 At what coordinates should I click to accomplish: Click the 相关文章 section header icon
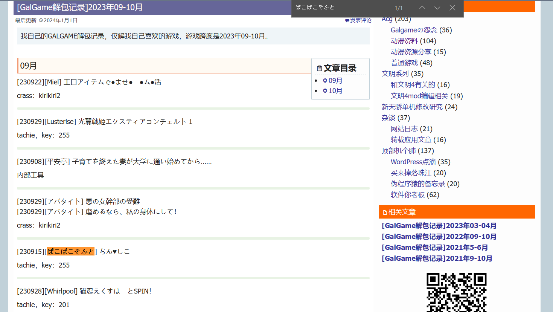(385, 213)
